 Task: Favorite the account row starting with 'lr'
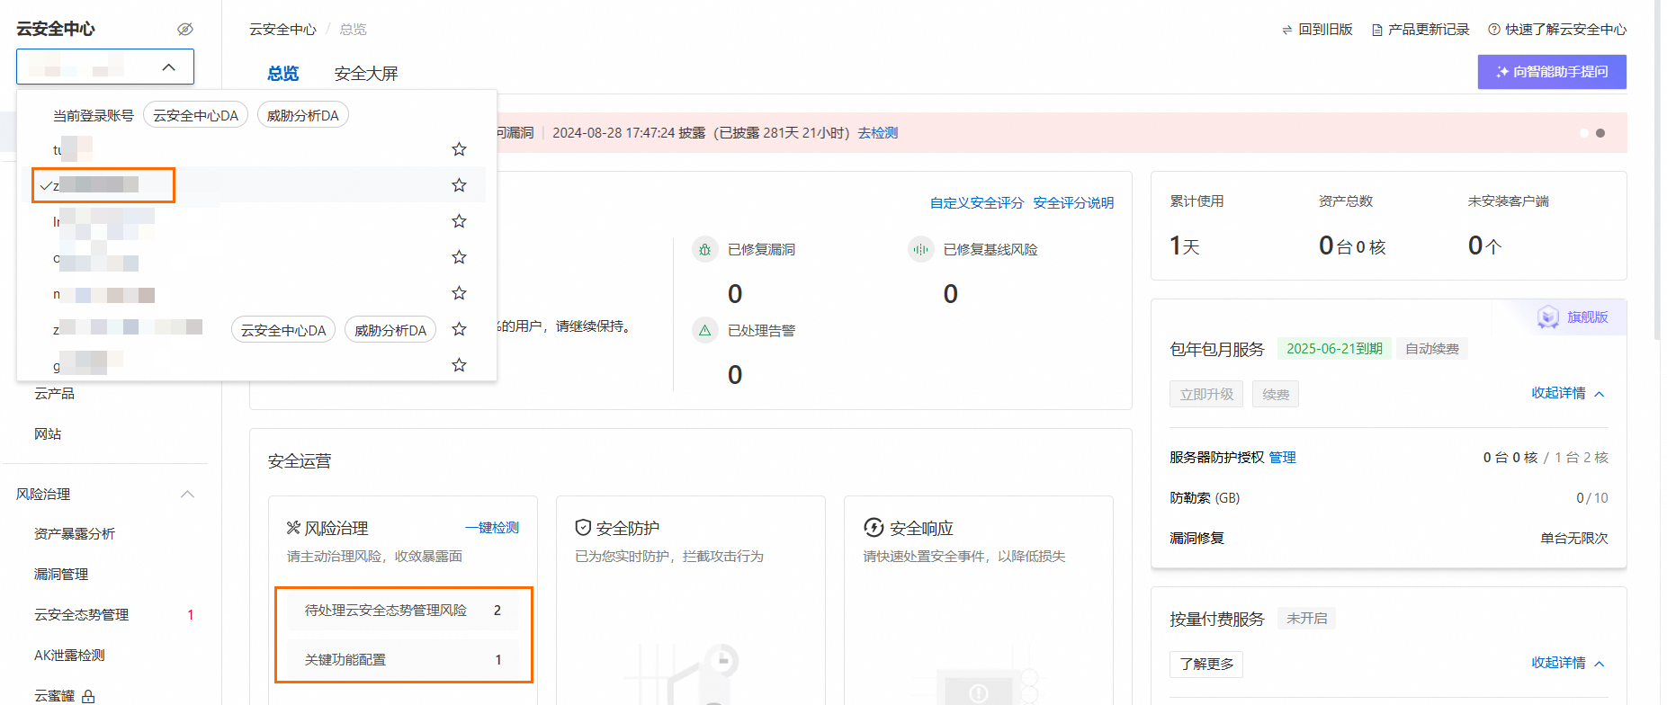coord(459,221)
